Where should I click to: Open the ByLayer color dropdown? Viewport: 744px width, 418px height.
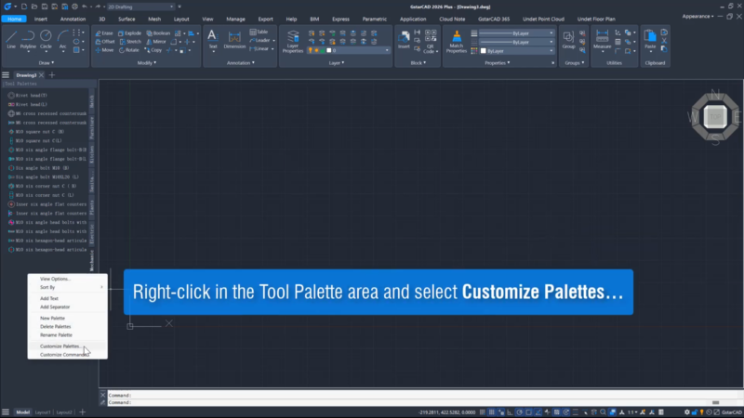514,51
